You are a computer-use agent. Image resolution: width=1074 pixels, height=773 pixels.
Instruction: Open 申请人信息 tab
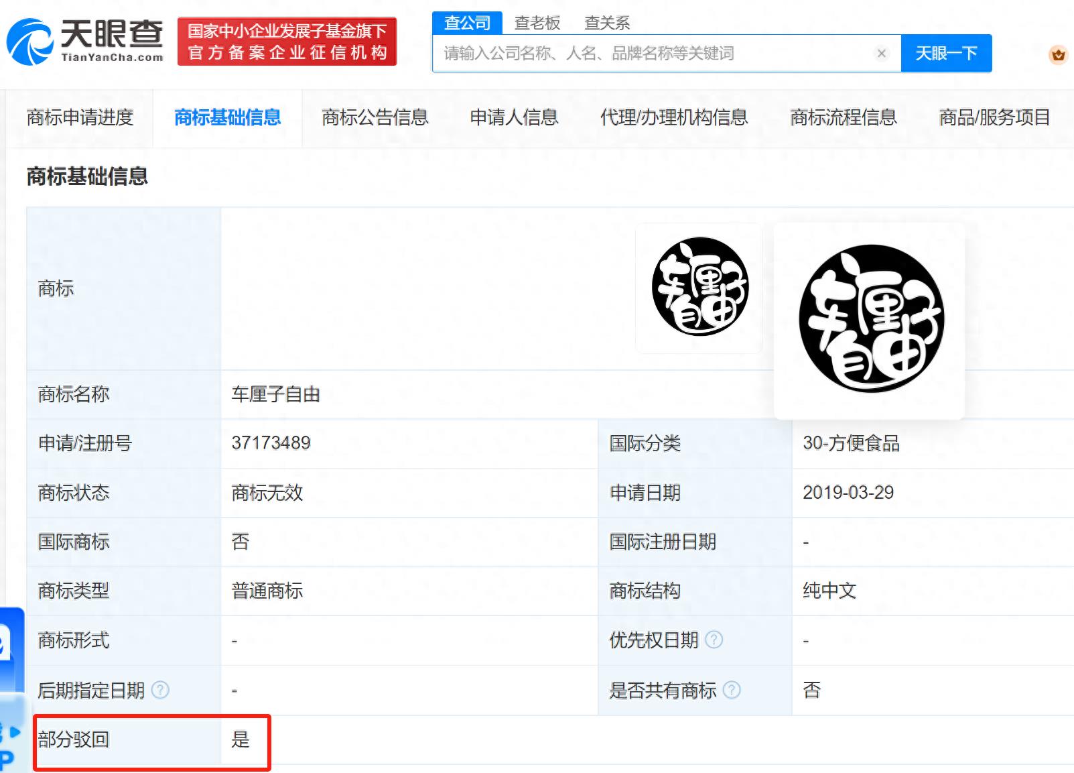point(514,118)
